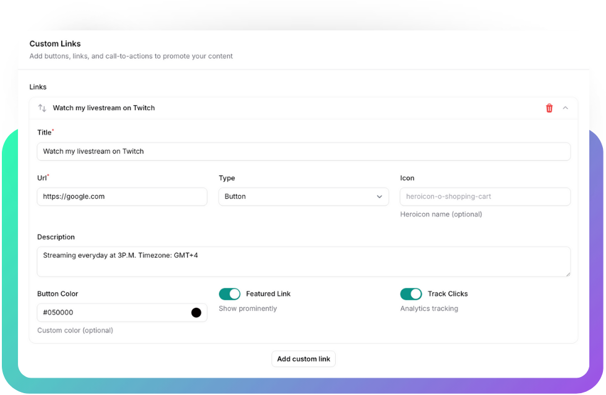This screenshot has height=395, width=606.
Task: Disable the Featured Link toggle
Action: pos(229,293)
